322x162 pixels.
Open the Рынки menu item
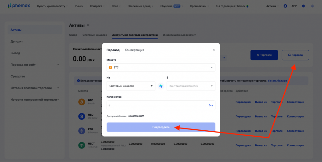tap(79, 6)
